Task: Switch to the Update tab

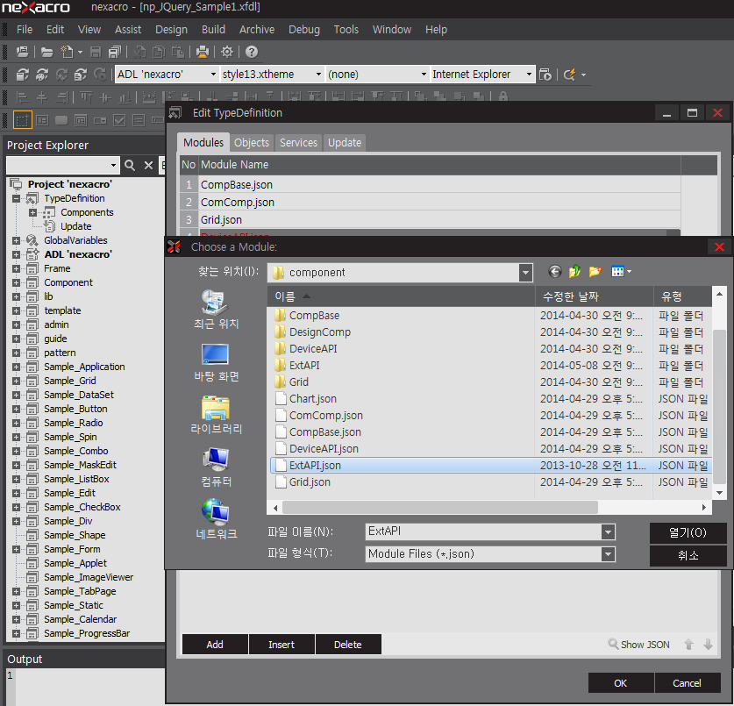Action: click(x=345, y=143)
